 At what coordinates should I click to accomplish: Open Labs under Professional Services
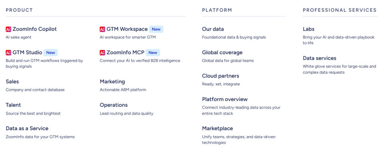point(309,29)
